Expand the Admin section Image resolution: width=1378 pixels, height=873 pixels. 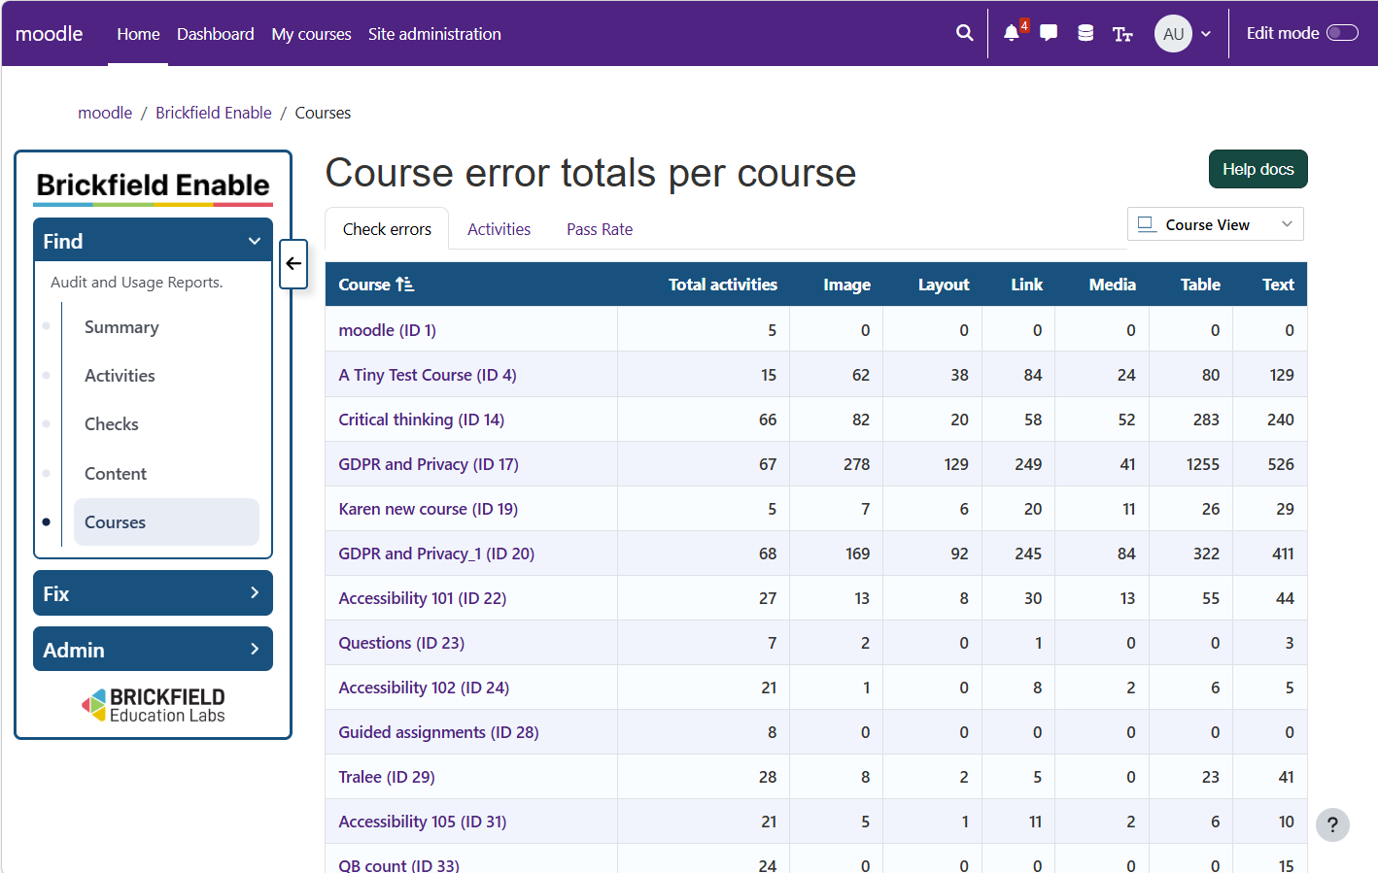coord(153,650)
